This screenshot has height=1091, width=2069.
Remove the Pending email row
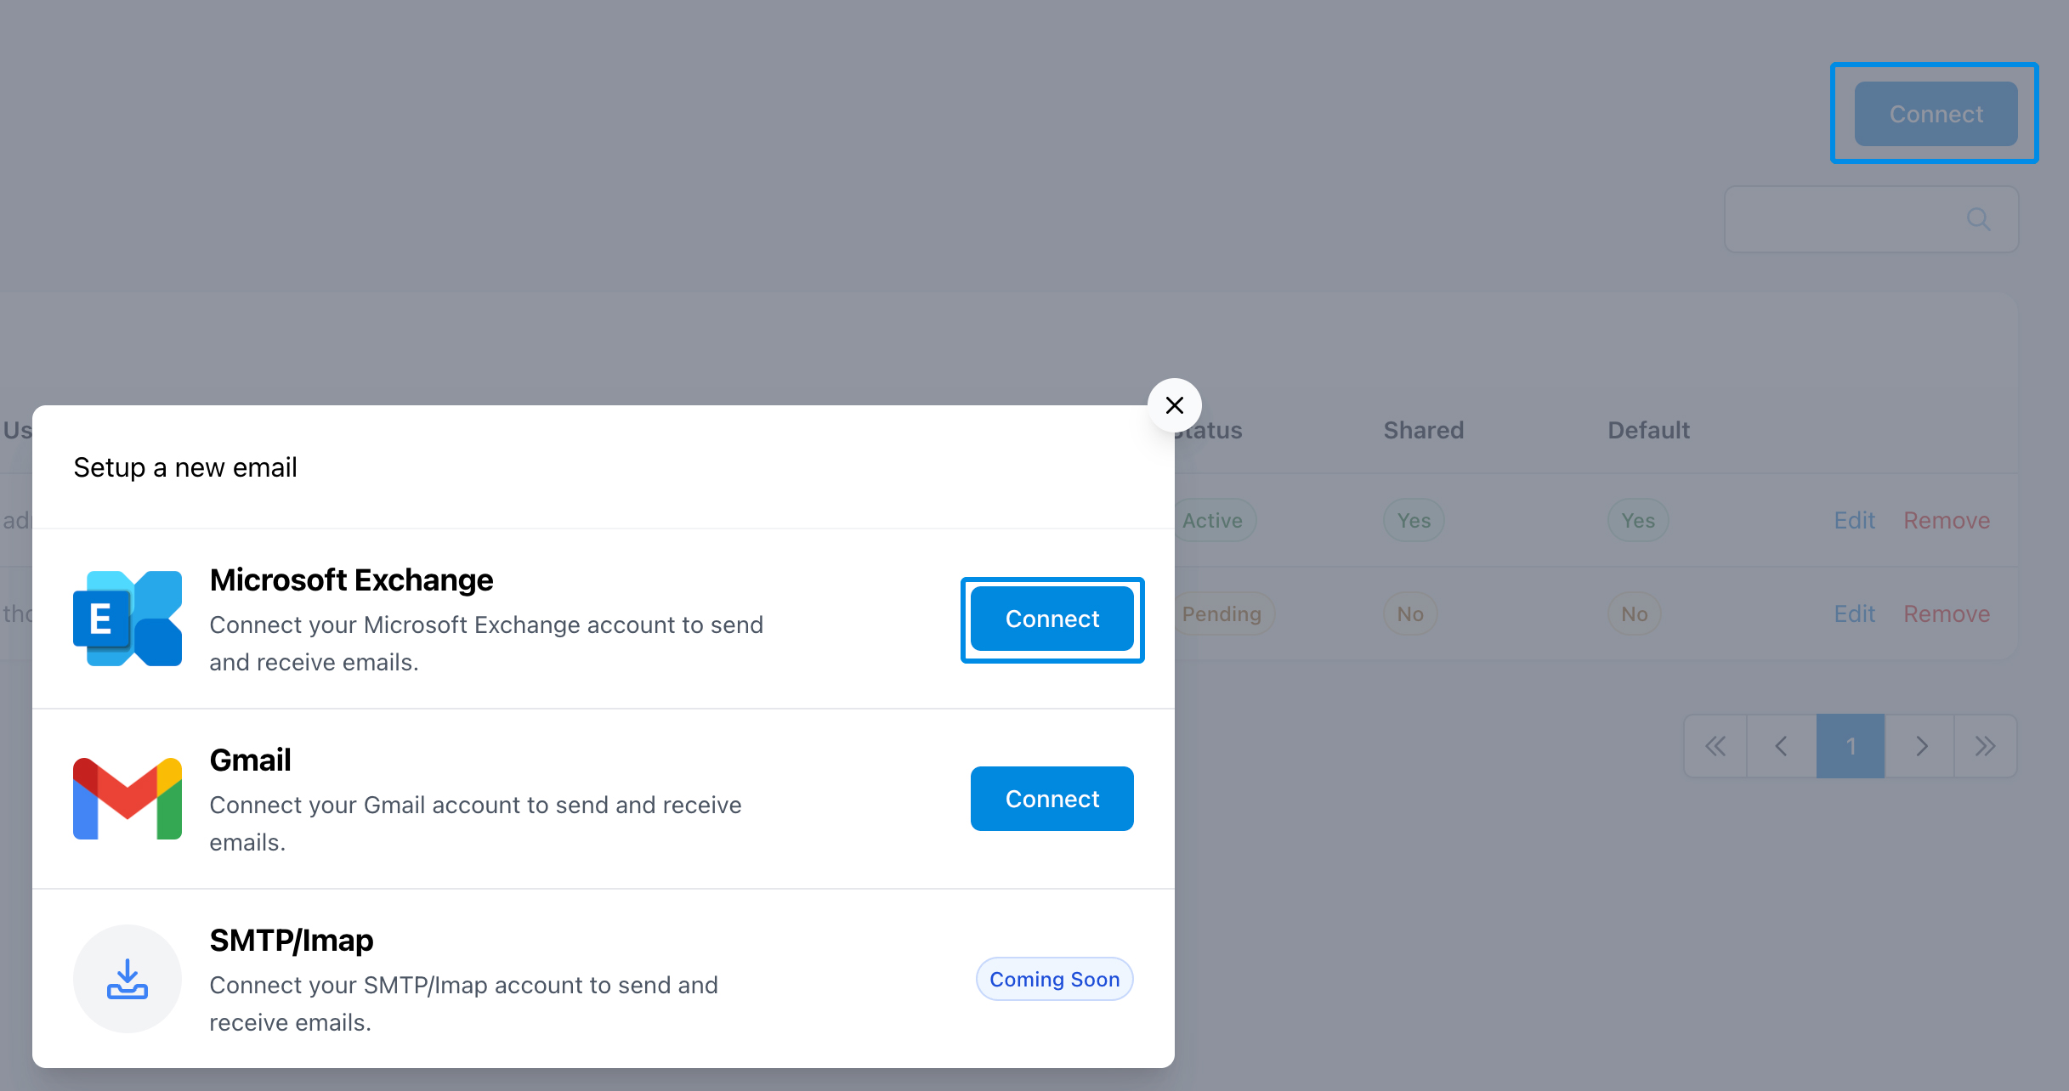1947,613
